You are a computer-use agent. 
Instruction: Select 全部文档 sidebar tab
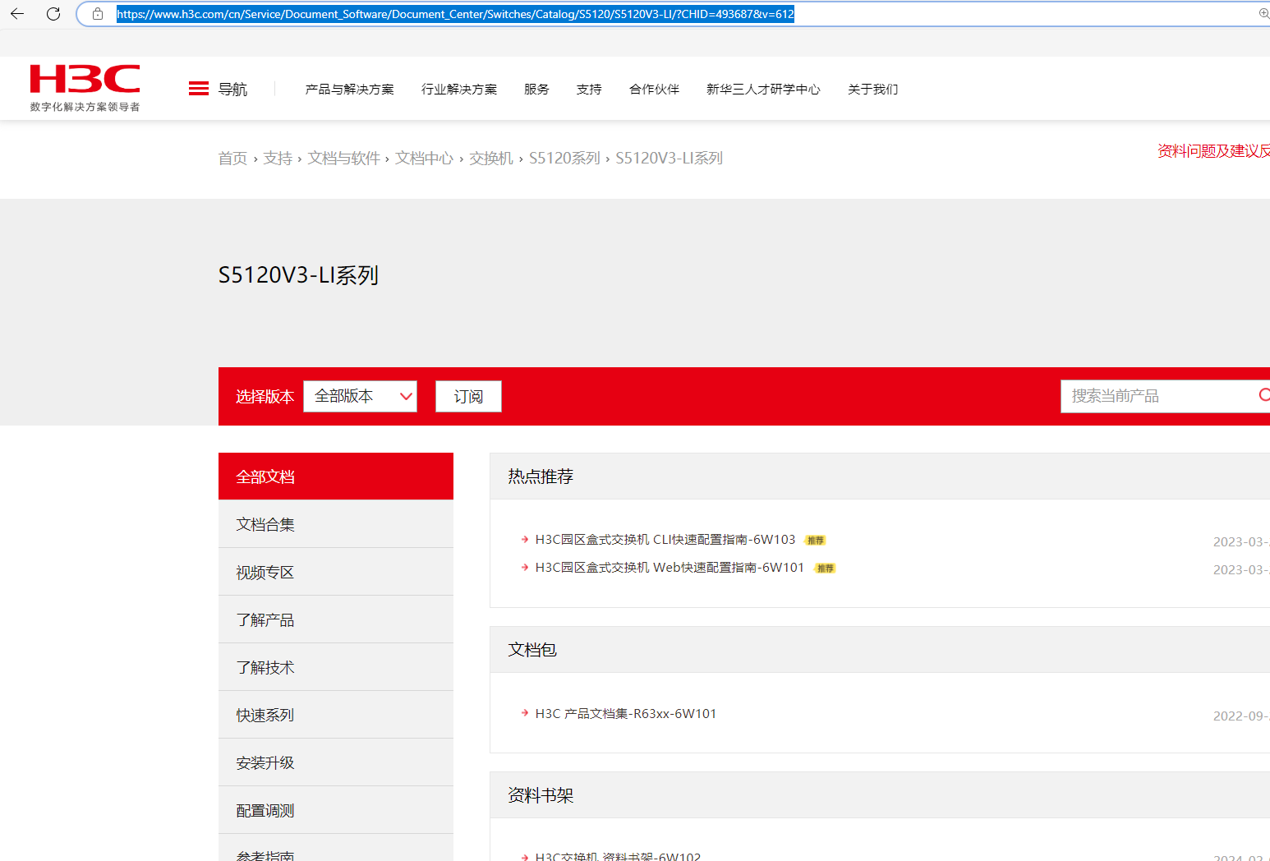coord(336,477)
